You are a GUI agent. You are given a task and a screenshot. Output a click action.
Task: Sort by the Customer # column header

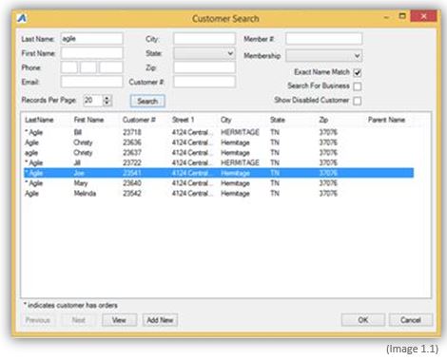point(139,120)
